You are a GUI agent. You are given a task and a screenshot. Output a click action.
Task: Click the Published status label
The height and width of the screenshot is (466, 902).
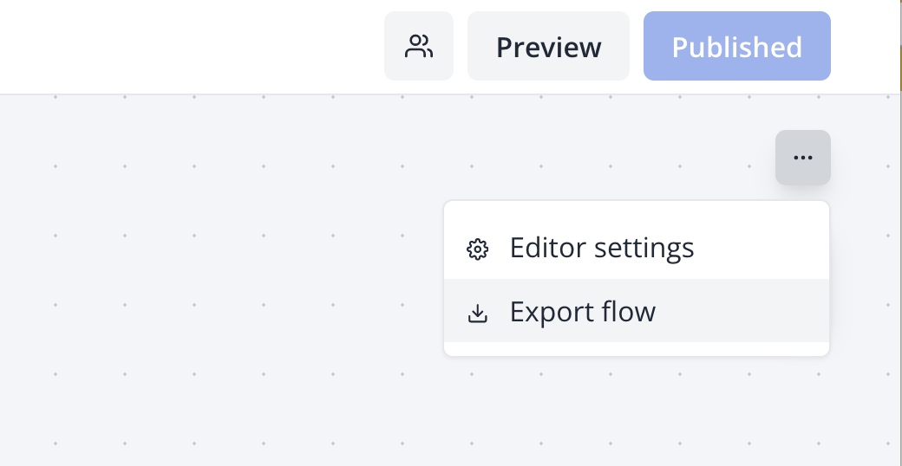[736, 46]
